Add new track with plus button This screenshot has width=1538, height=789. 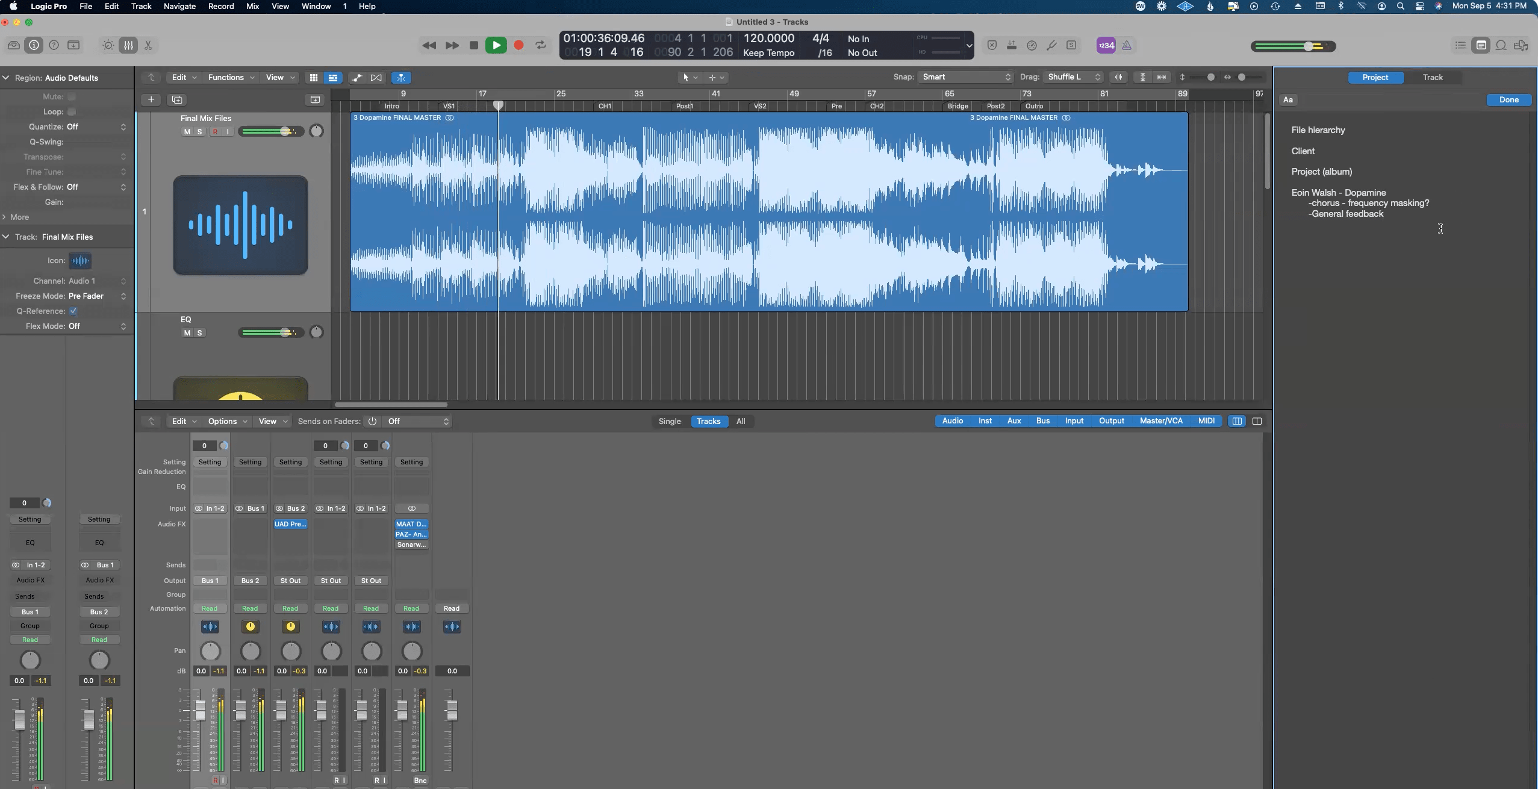click(x=151, y=99)
